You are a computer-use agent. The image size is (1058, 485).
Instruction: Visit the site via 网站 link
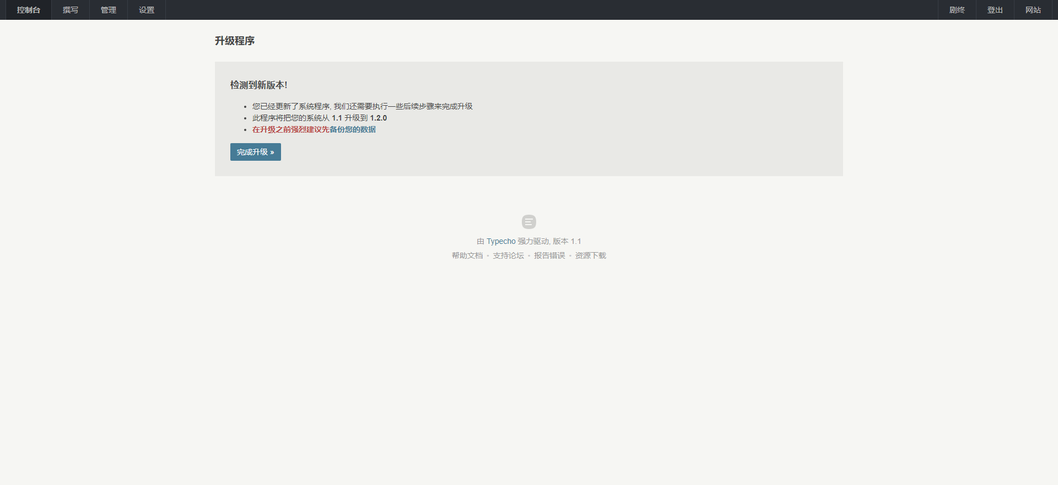[1033, 10]
